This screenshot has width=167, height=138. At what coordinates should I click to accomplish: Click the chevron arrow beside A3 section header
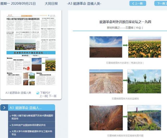pos(4,107)
